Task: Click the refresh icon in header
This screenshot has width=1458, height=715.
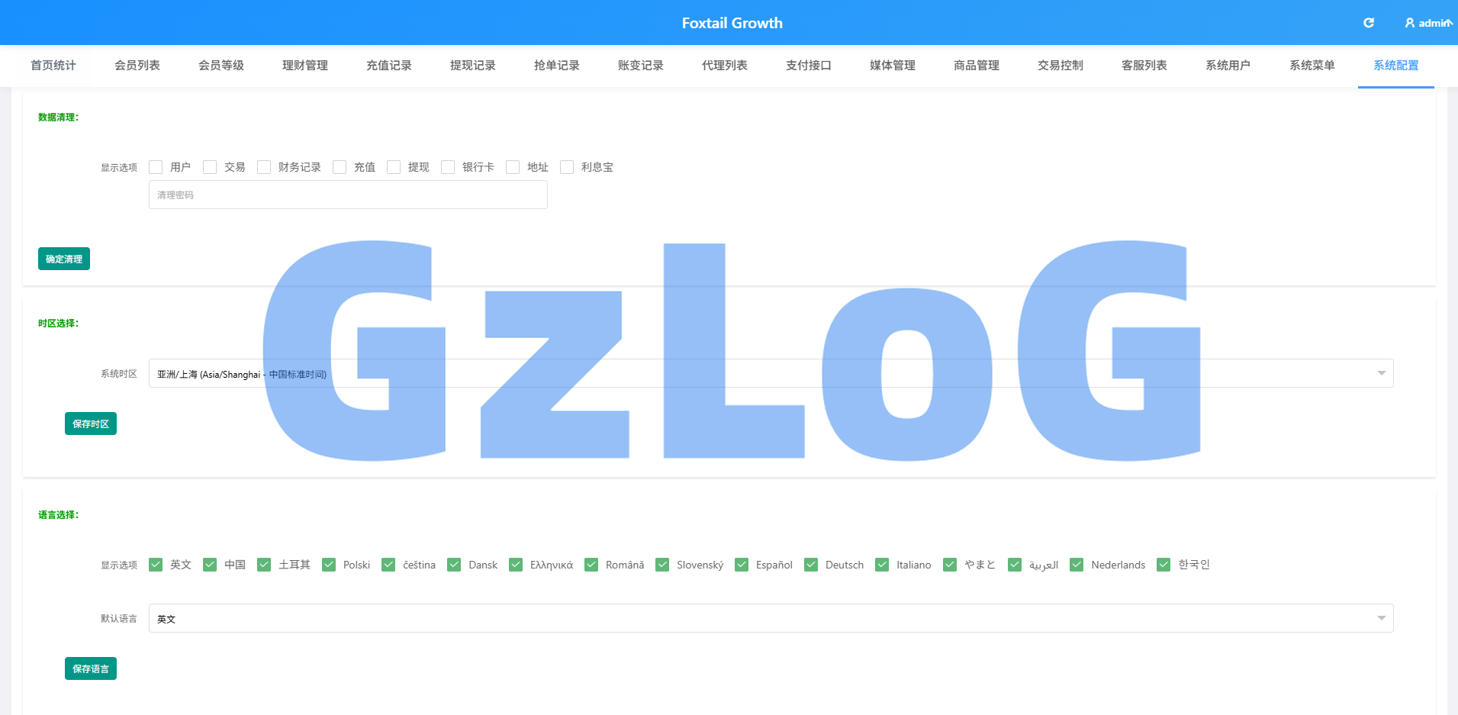Action: click(x=1369, y=23)
